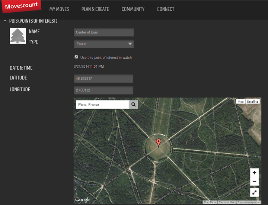This screenshot has width=268, height=205.
Task: Open the Type dropdown showing Forest
Action: pos(104,44)
